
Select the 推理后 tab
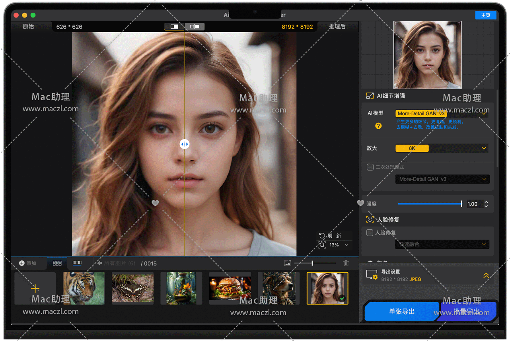point(337,27)
